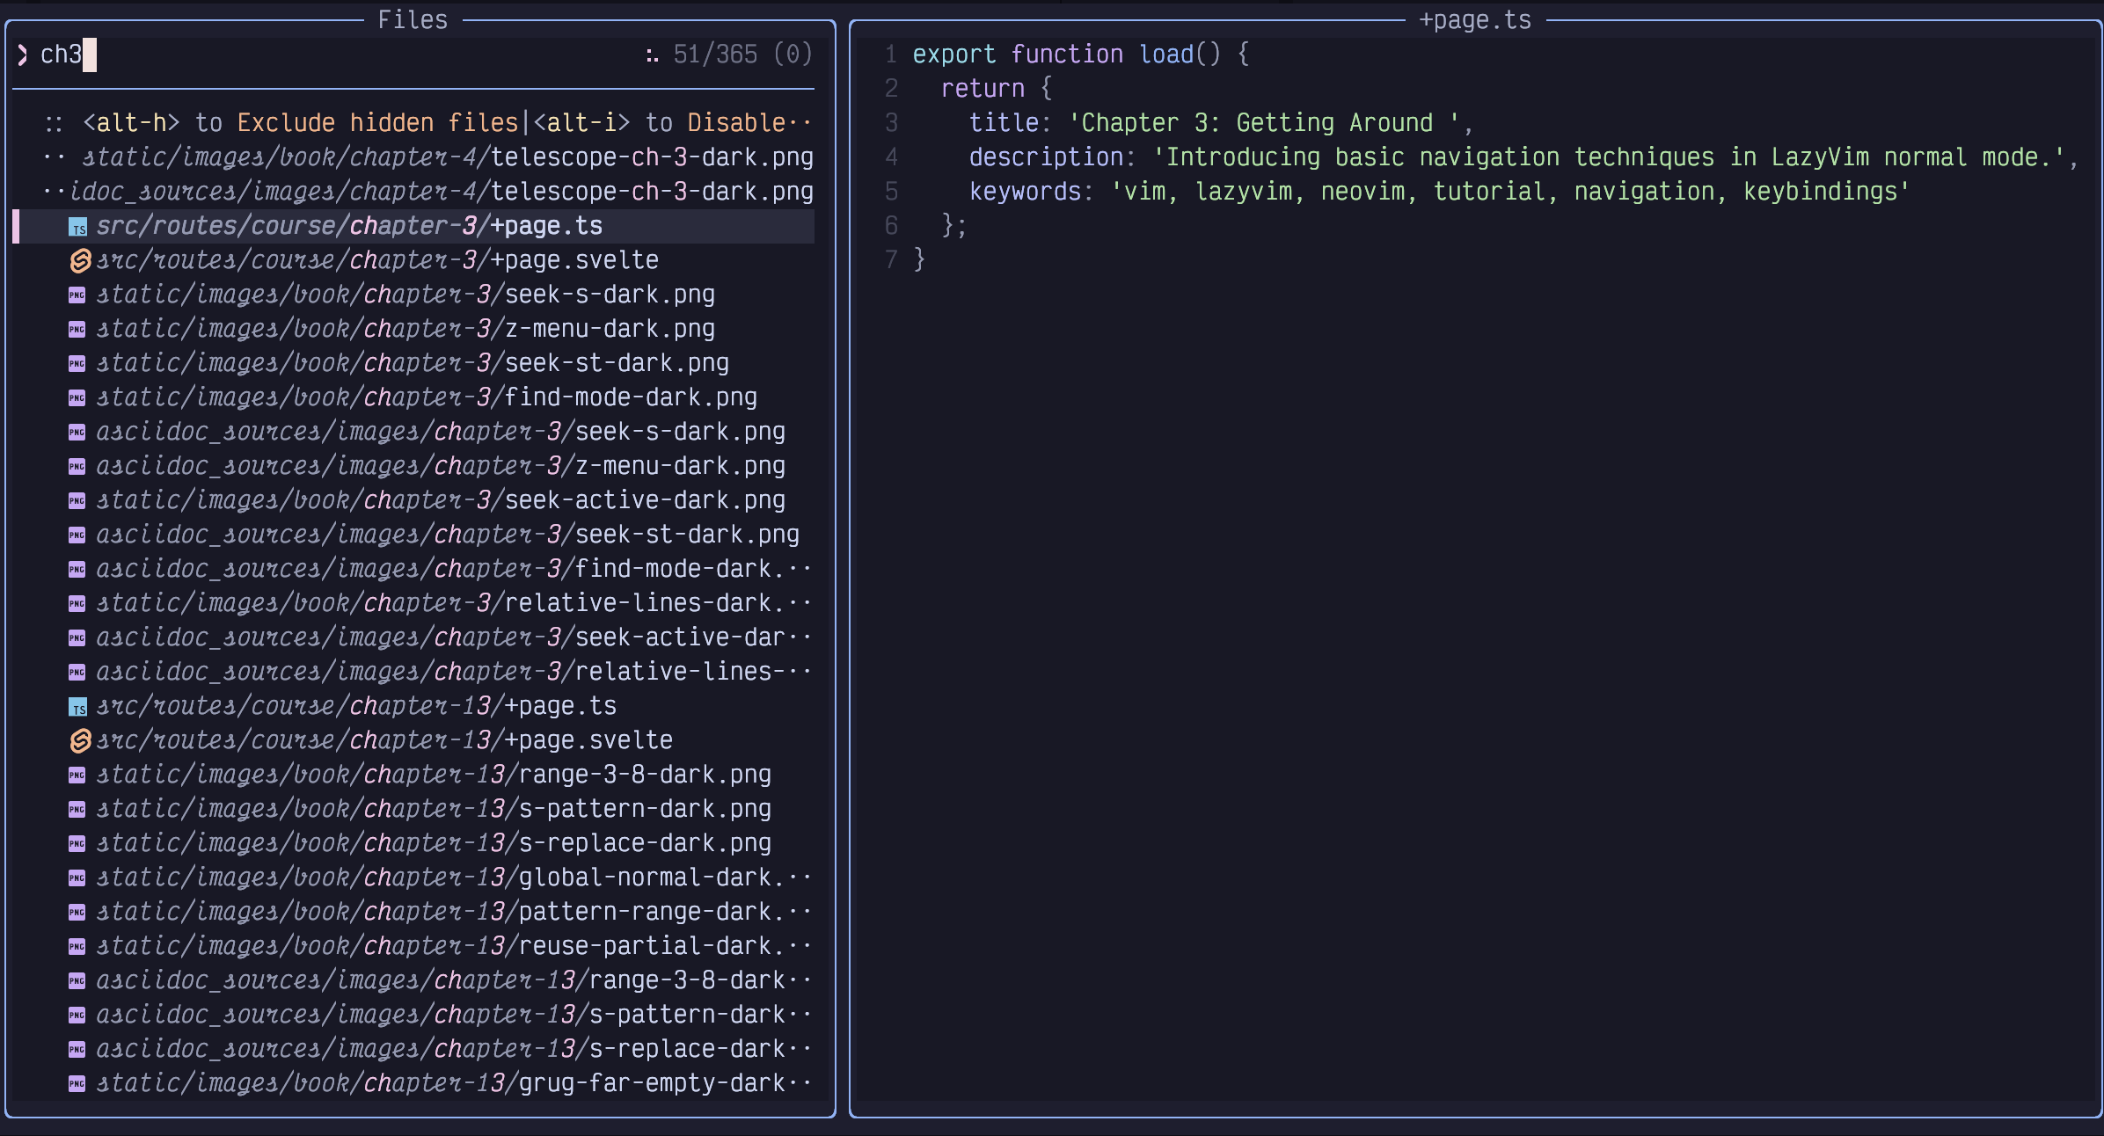Click PNG icon of asciidoc chapter-3/seek-st-dark.png
The image size is (2104, 1136).
[77, 535]
